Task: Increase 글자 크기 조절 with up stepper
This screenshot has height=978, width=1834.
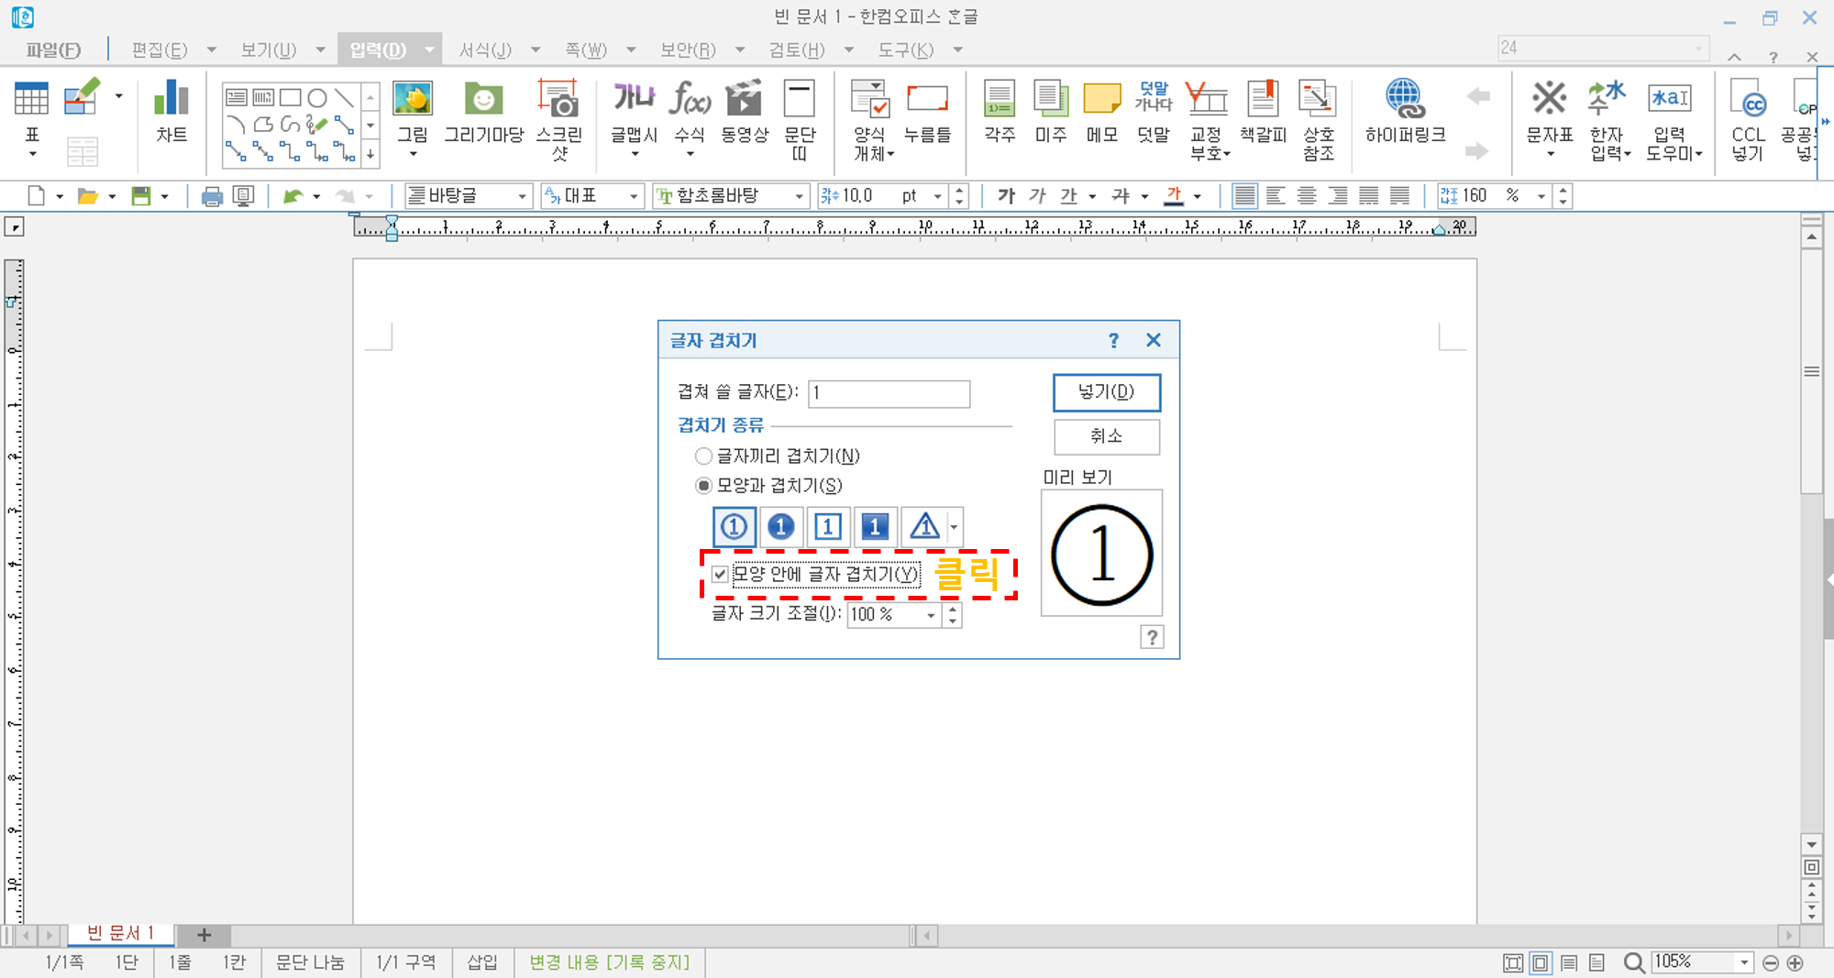Action: coord(953,610)
